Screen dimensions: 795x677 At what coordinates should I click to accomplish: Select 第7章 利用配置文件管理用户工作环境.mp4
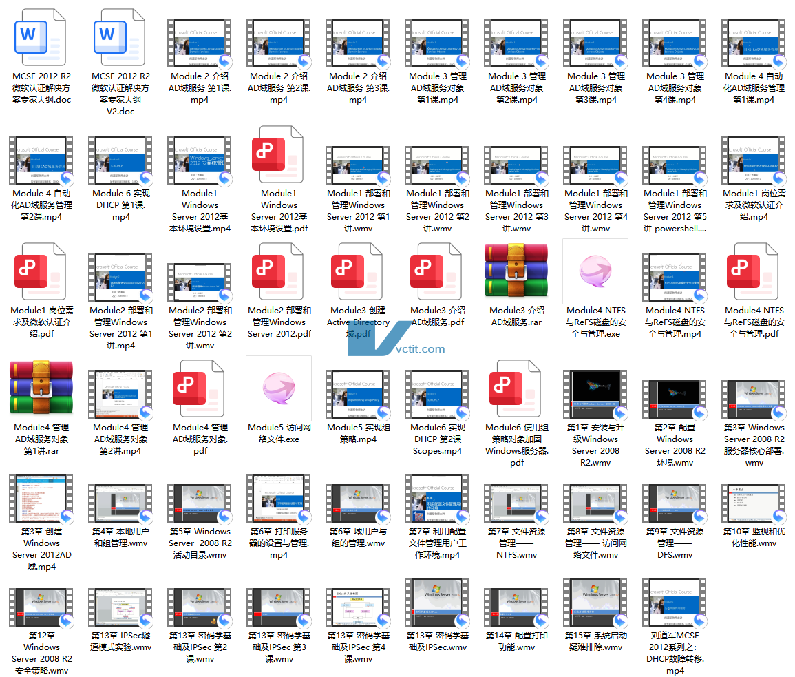pos(437,499)
